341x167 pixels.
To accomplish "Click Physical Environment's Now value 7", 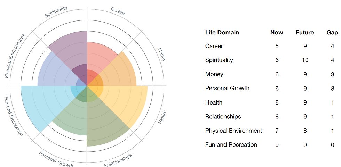I will (x=277, y=131).
